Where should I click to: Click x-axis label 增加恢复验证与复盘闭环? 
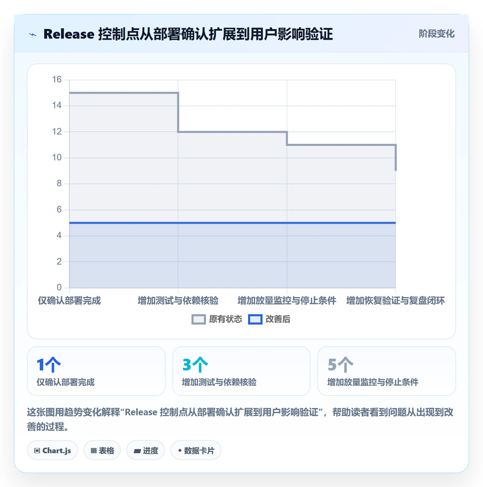[396, 301]
